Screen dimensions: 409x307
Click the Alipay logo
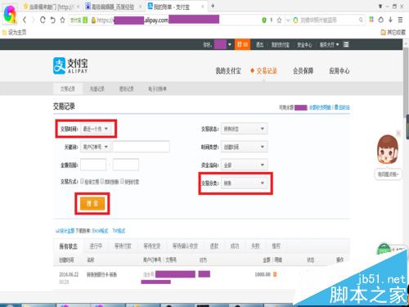click(x=70, y=65)
